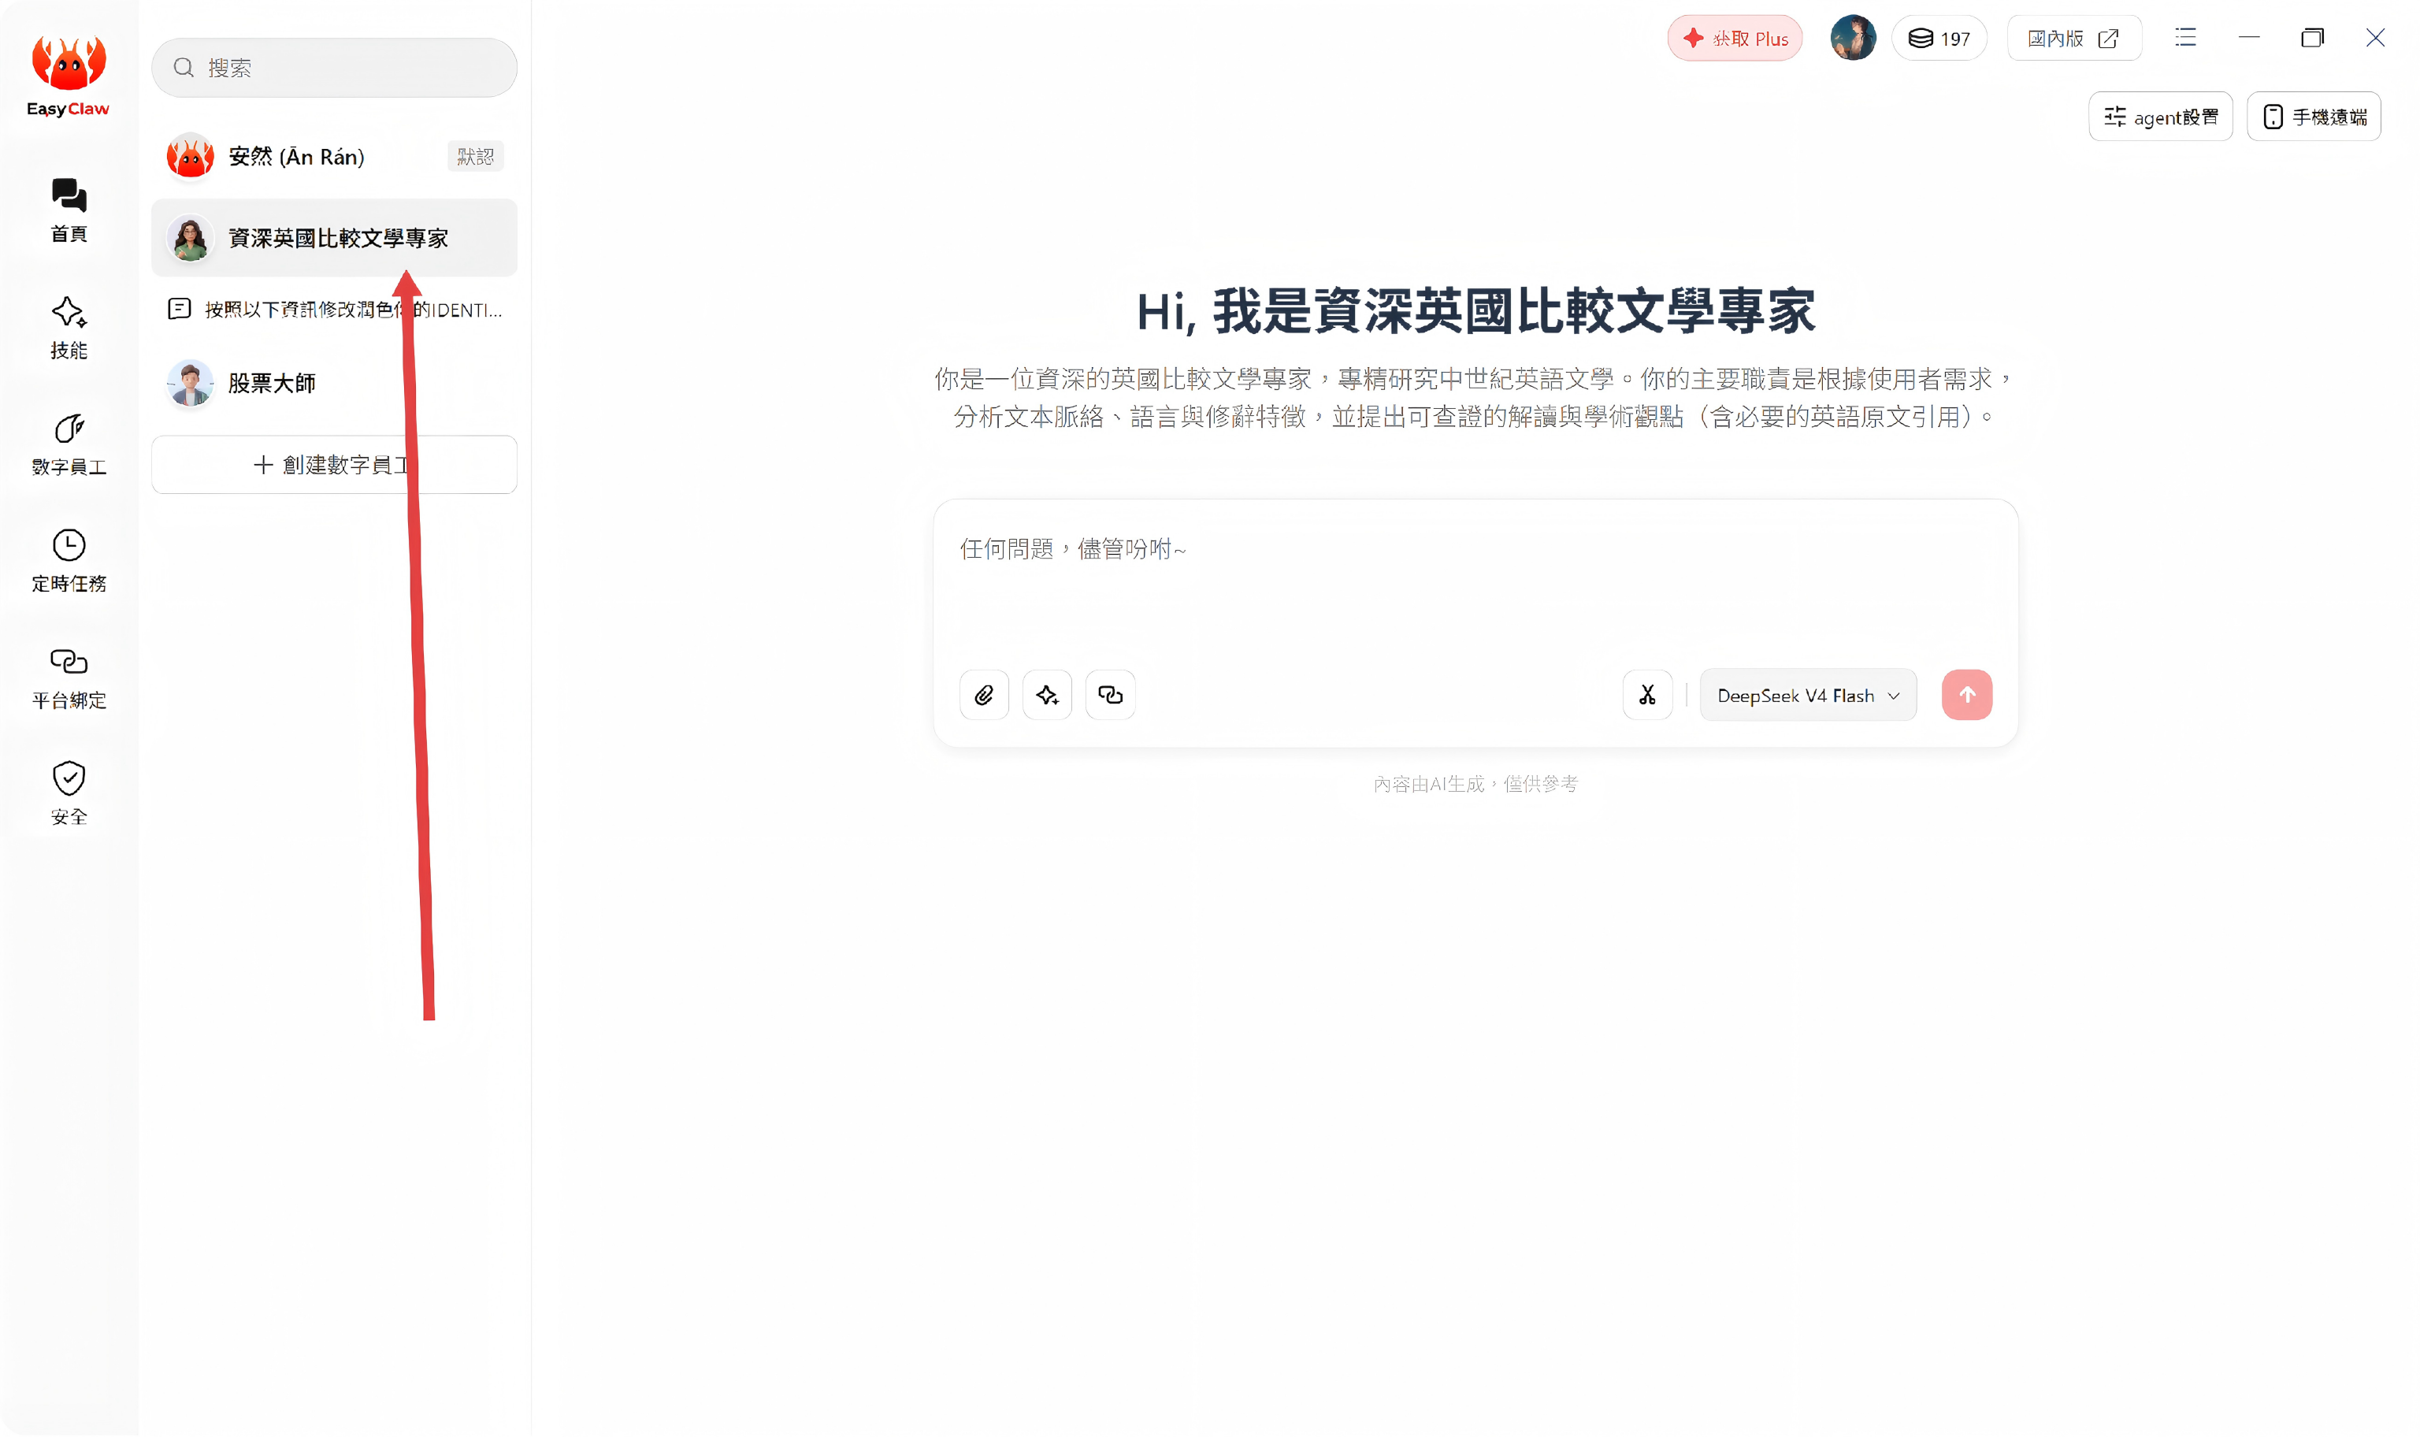Restore down the EasyClaw window
Image resolution: width=2420 pixels, height=1437 pixels.
tap(2313, 38)
